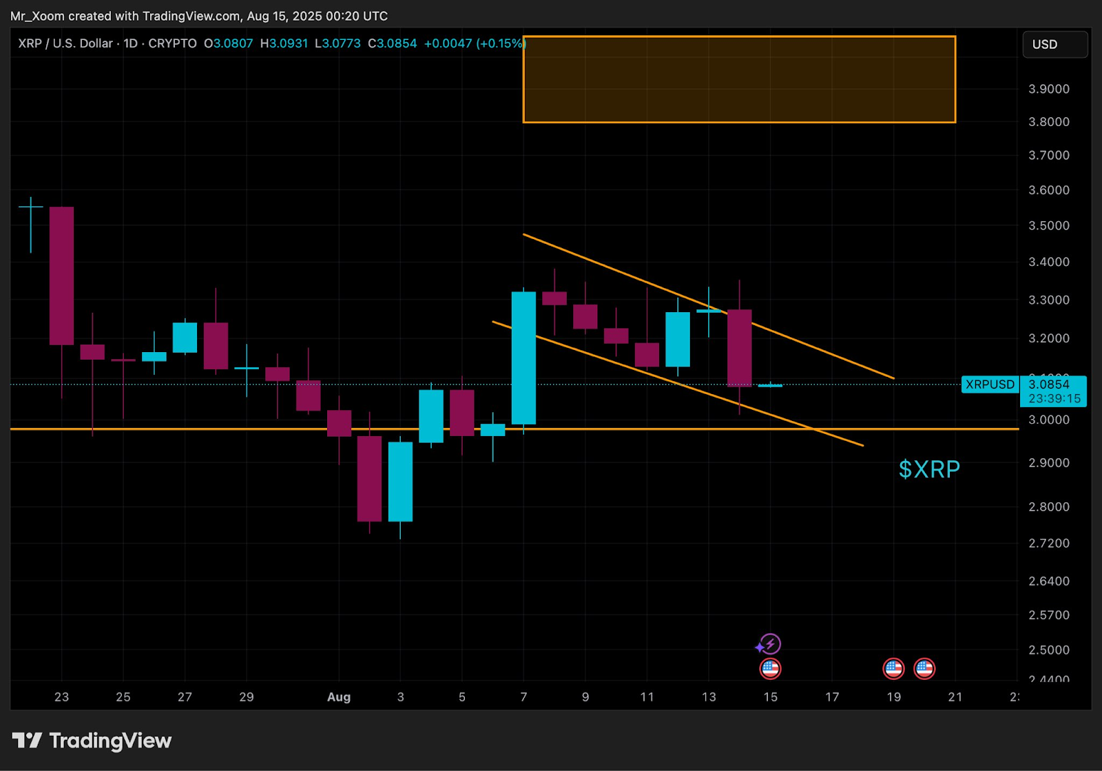Click the date 15 on the time axis
1102x771 pixels.
pyautogui.click(x=770, y=697)
